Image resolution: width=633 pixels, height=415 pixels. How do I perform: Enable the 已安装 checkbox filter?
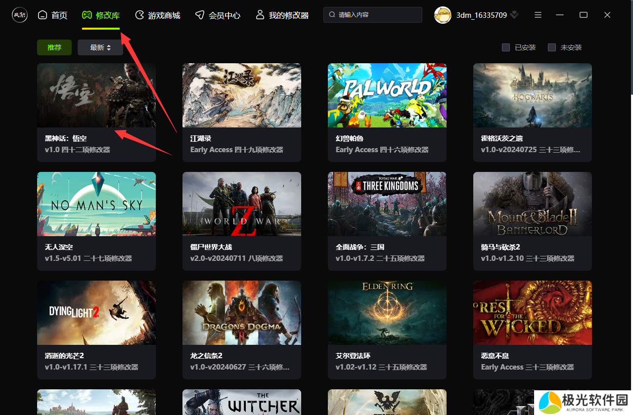[506, 47]
